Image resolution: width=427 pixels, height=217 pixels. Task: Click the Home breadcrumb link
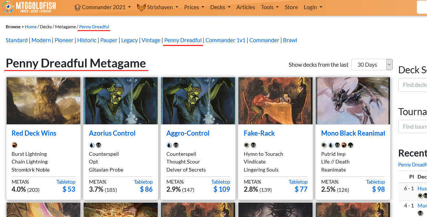(x=31, y=27)
